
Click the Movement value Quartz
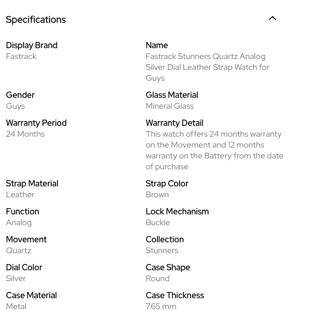pos(19,251)
